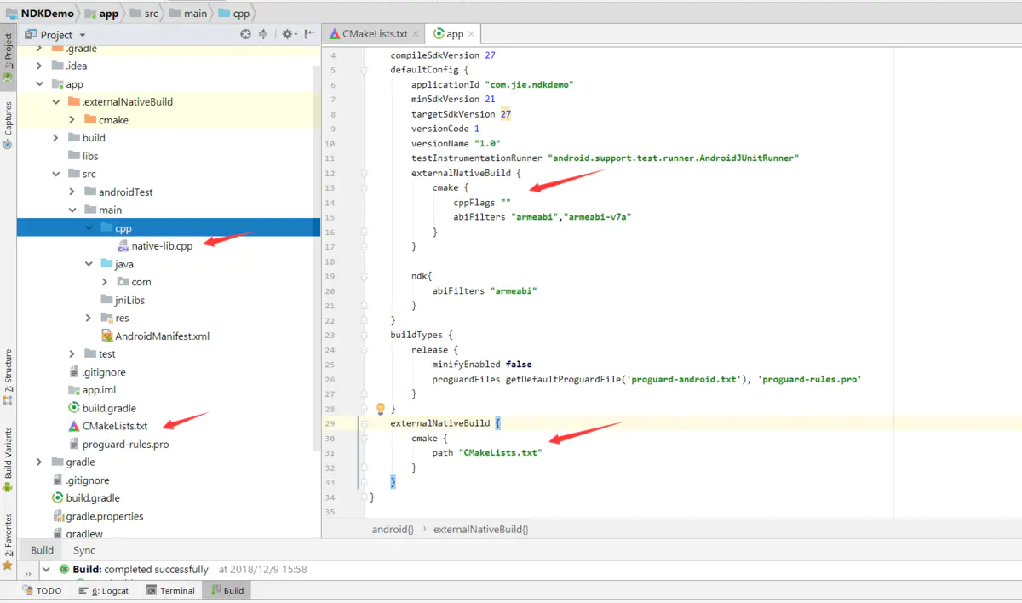This screenshot has height=603, width=1022.
Task: Click app in the navigation breadcrumb
Action: click(x=101, y=13)
